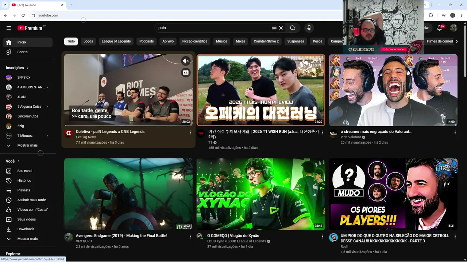Open browser tab list dropdown
The image size is (467, 262).
pos(5,5)
